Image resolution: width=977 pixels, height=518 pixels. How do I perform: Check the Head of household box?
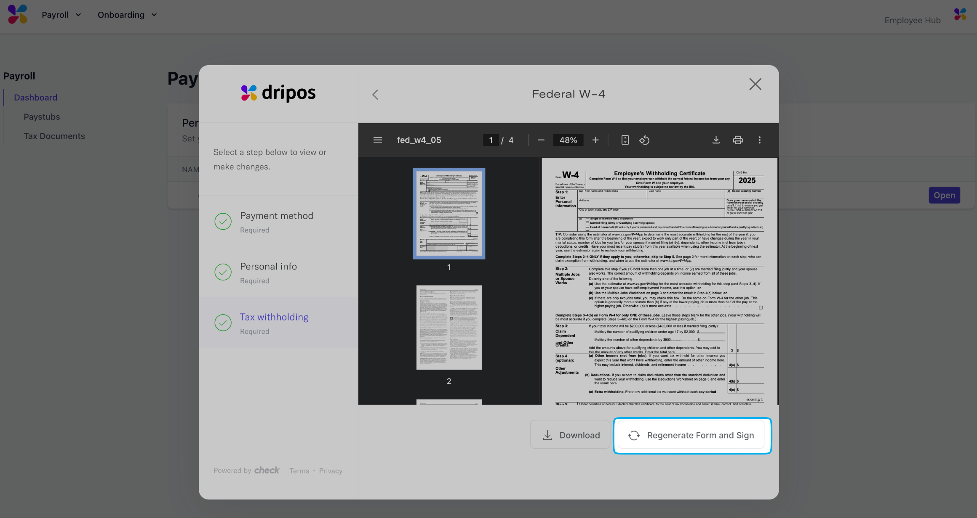coord(587,228)
